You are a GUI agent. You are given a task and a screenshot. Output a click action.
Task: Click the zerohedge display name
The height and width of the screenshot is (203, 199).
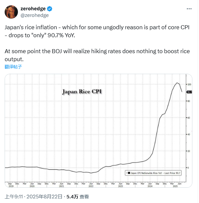(33, 9)
